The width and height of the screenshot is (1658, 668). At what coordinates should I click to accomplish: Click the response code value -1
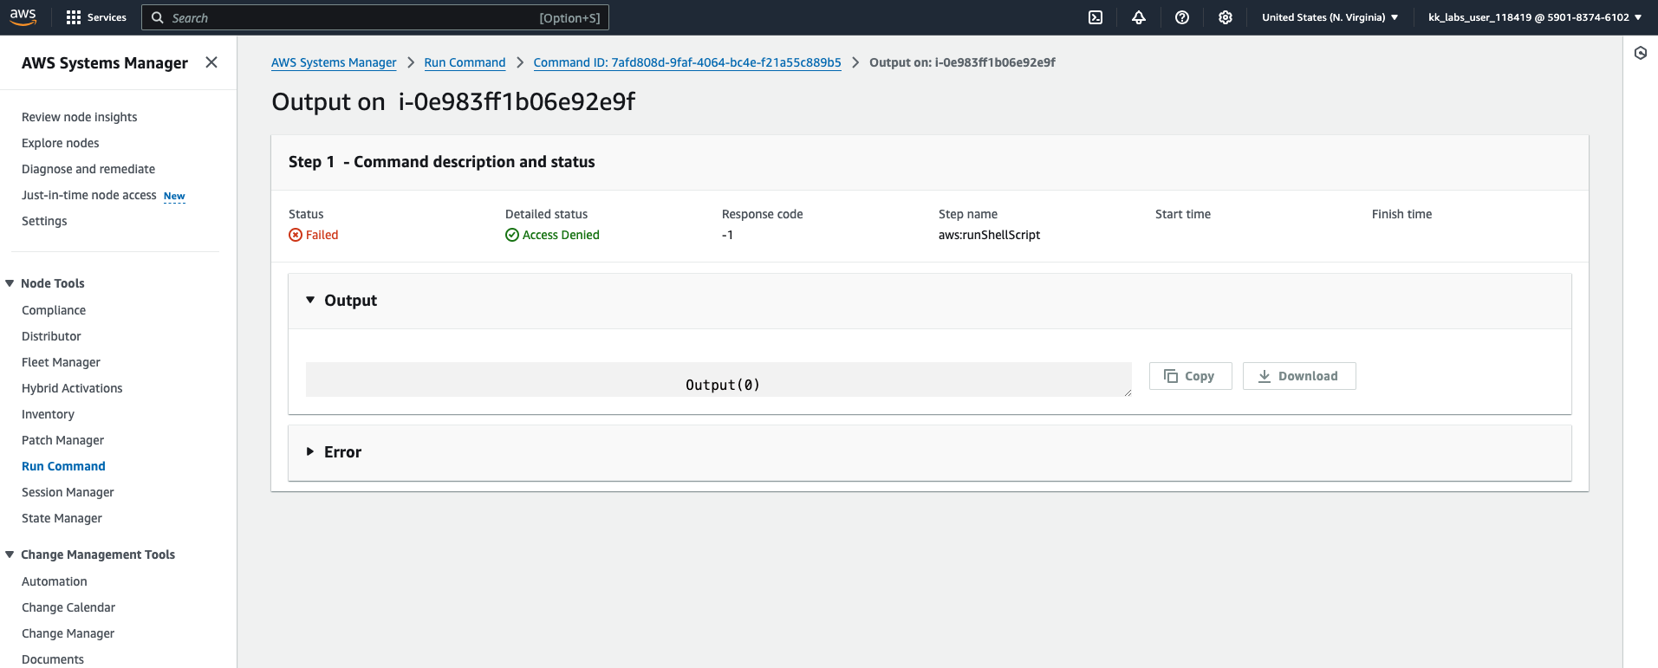click(x=727, y=235)
